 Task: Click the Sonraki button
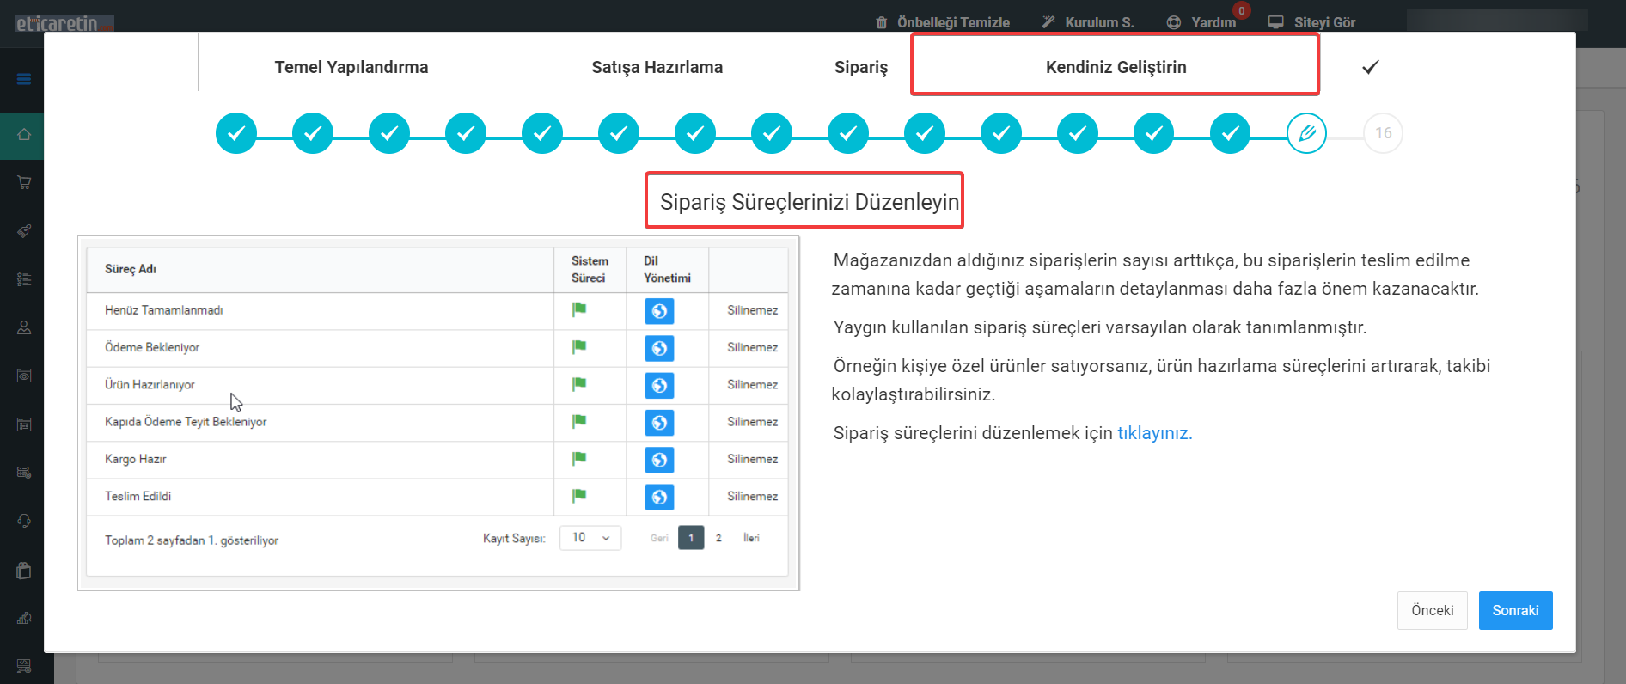[1516, 610]
